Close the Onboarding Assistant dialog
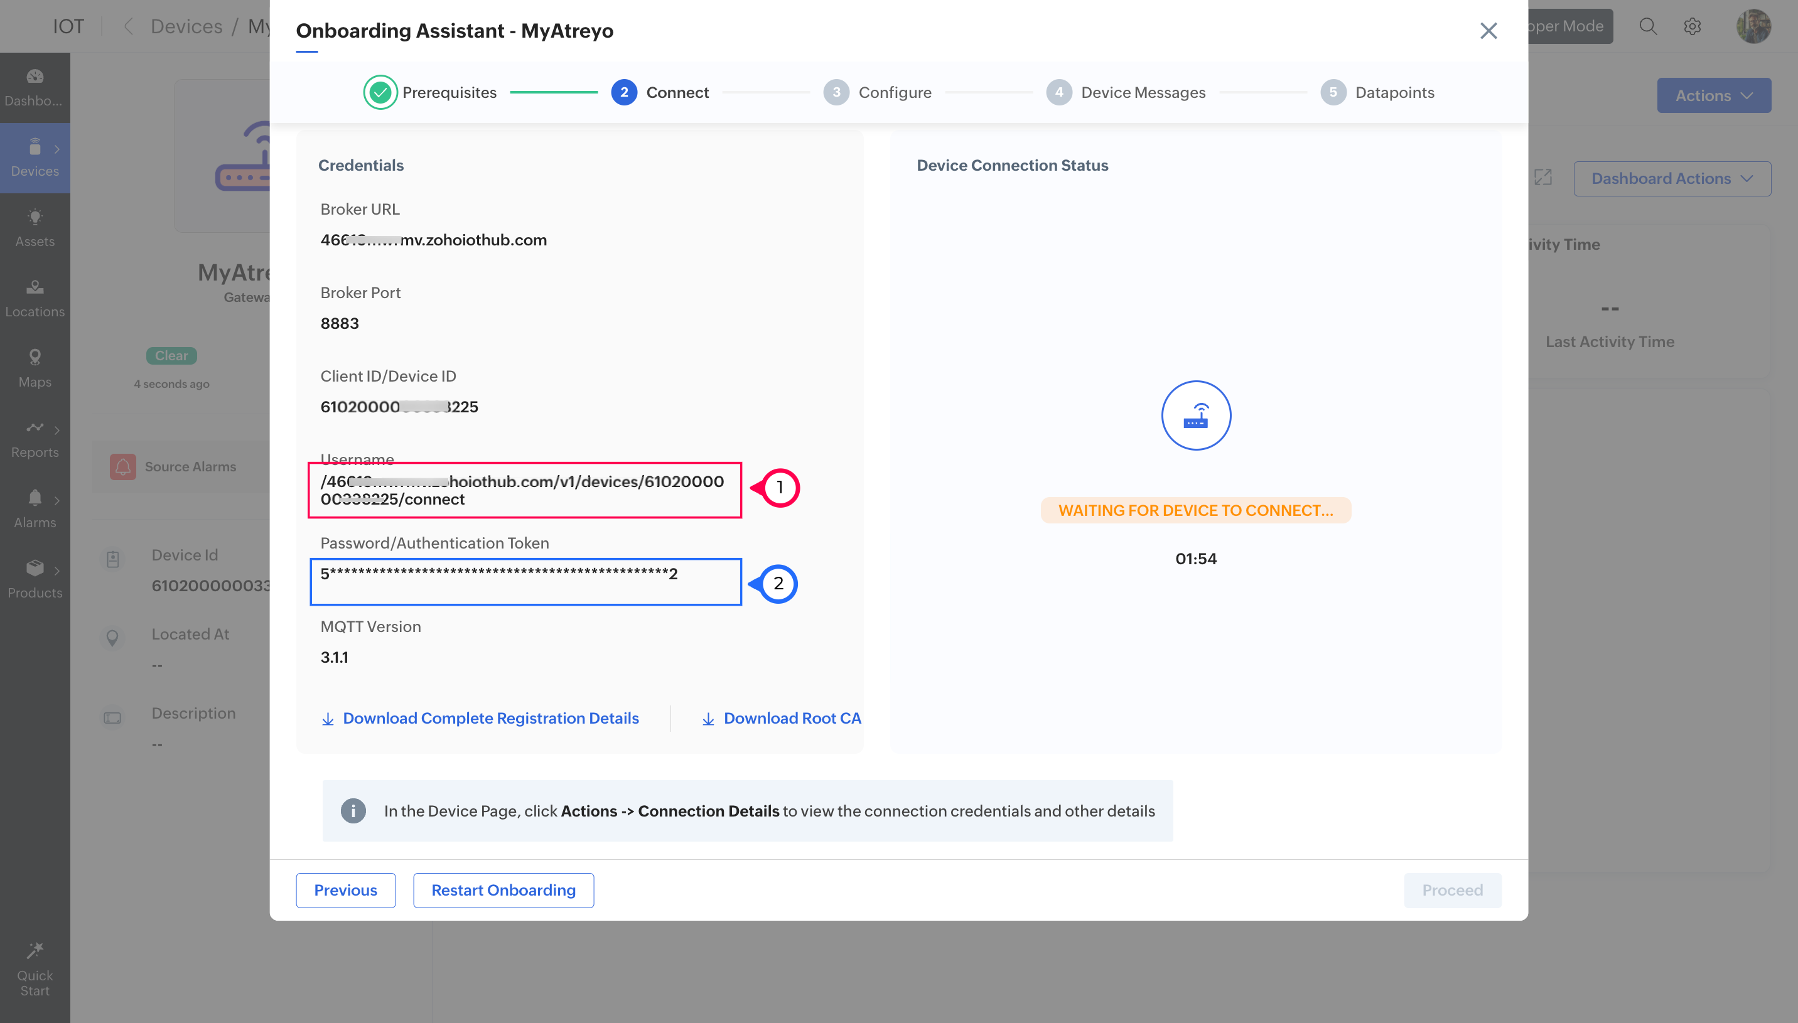The height and width of the screenshot is (1023, 1798). pos(1488,31)
